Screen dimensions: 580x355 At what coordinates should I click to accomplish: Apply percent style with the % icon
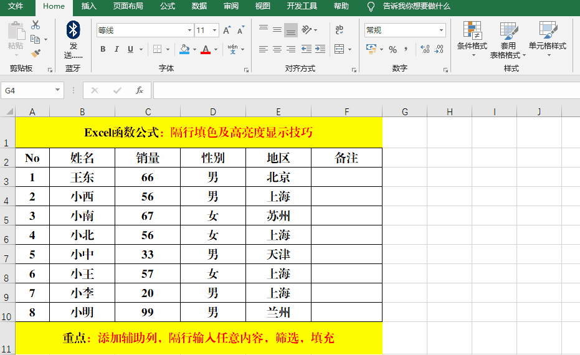coord(392,49)
